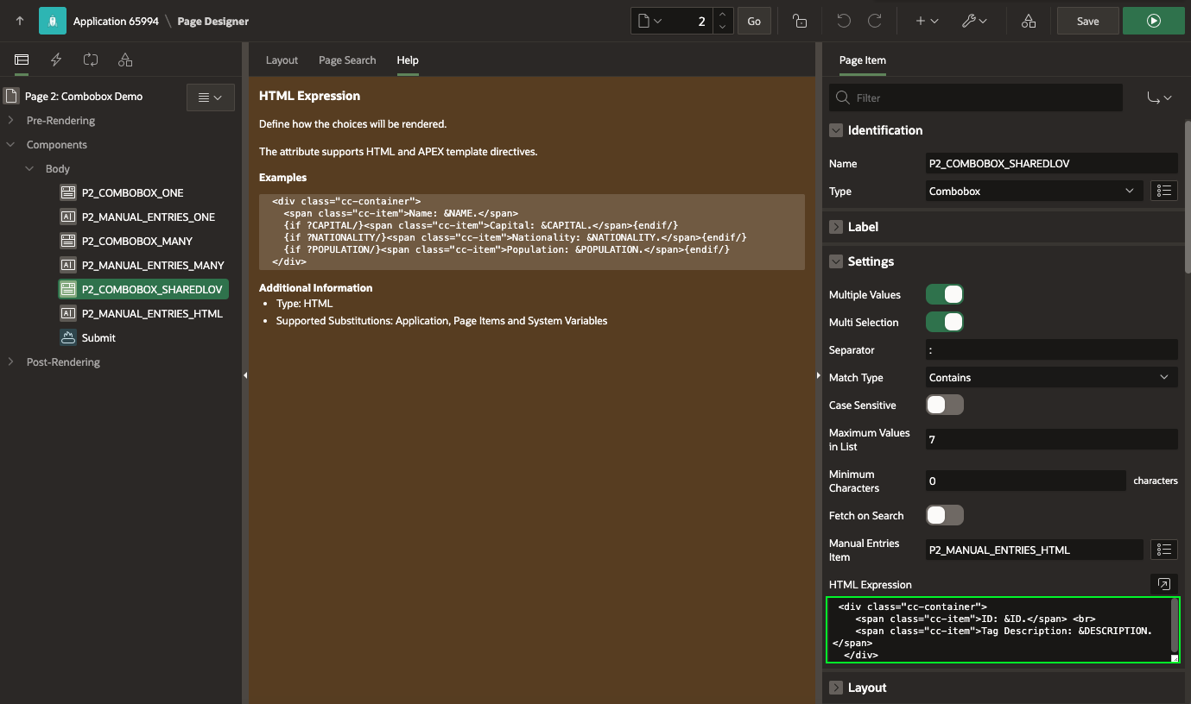Screen dimensions: 1191x704
Task: Toggle the Fetch on Search switch
Action: (944, 516)
